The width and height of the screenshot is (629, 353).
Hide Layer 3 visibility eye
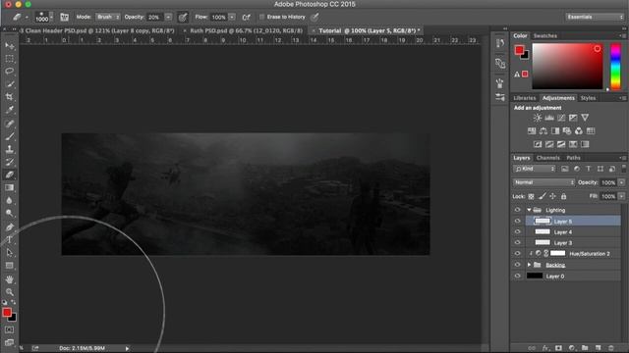tap(517, 242)
